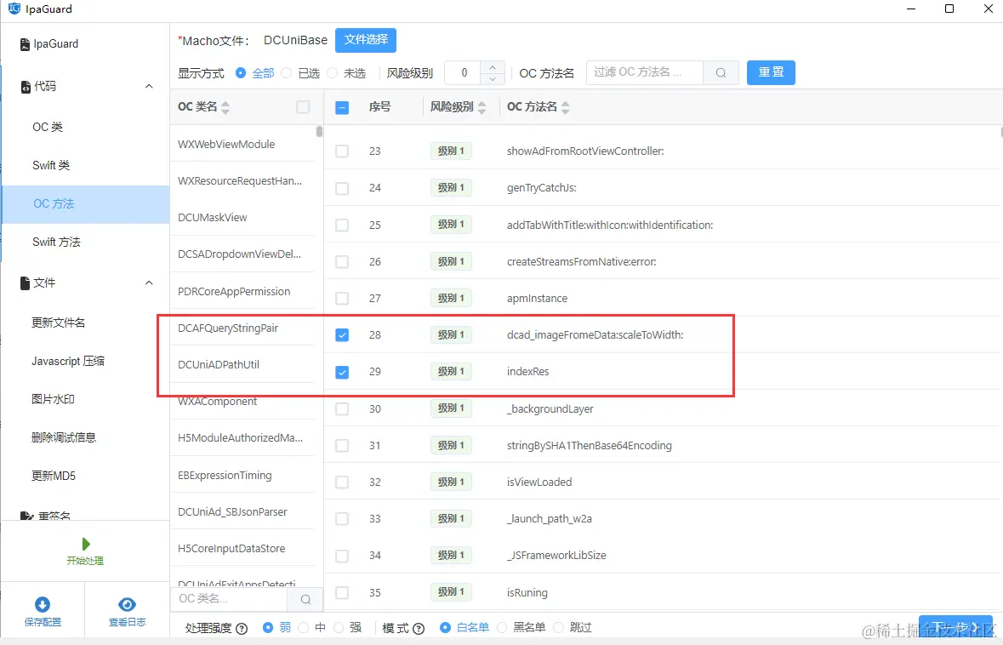The image size is (1003, 645).
Task: Select class H5CoreInputDataStore in list
Action: coord(231,548)
